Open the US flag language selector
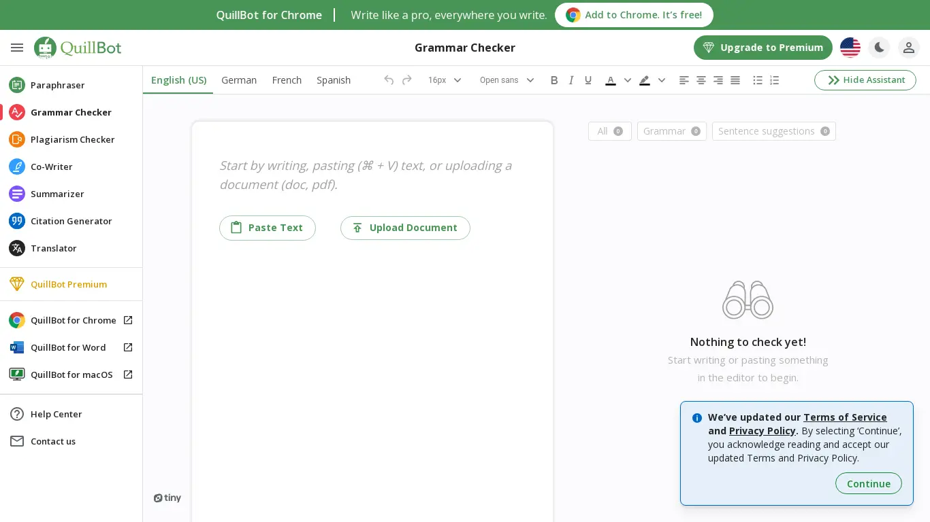 click(850, 48)
